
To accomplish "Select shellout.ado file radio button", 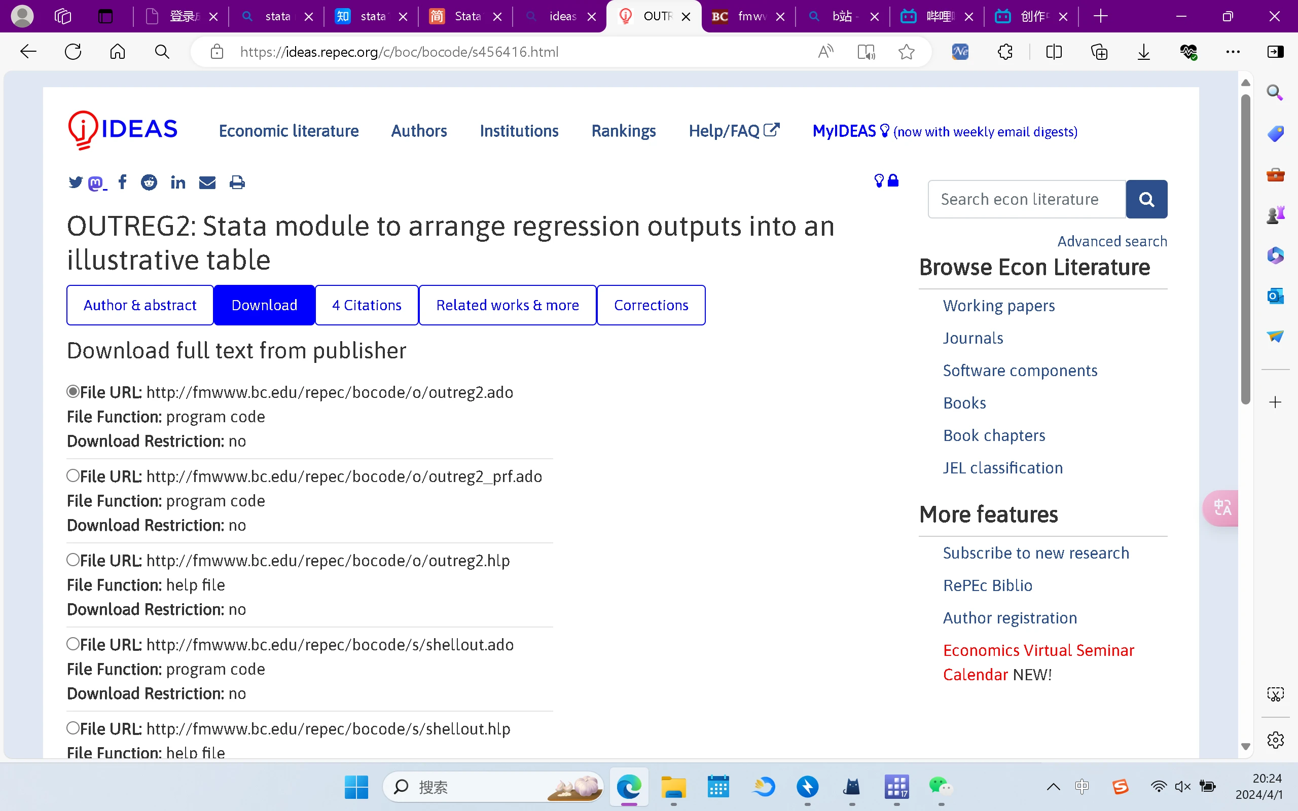I will point(73,644).
